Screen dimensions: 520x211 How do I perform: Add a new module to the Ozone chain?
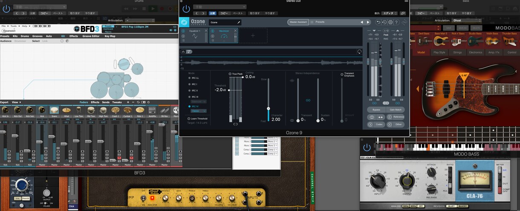coord(253,36)
